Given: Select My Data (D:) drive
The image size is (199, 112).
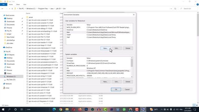Looking at the screenshot, I should (11, 80).
